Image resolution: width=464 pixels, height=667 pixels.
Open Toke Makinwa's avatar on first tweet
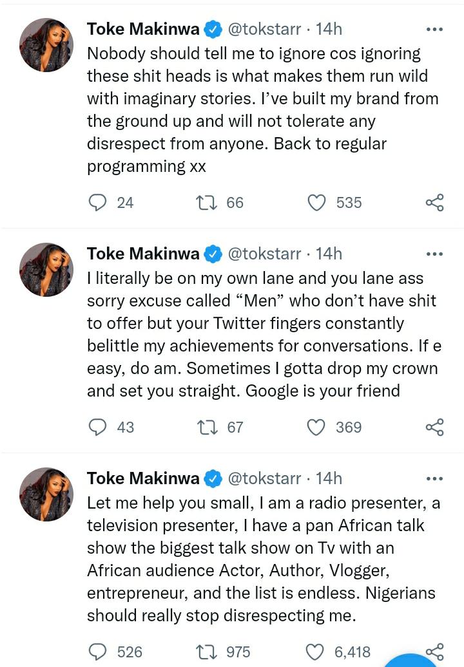click(x=46, y=44)
